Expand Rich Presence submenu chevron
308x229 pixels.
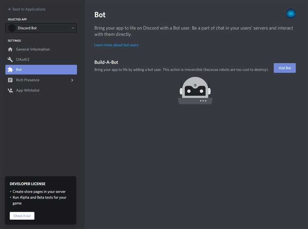coord(72,80)
